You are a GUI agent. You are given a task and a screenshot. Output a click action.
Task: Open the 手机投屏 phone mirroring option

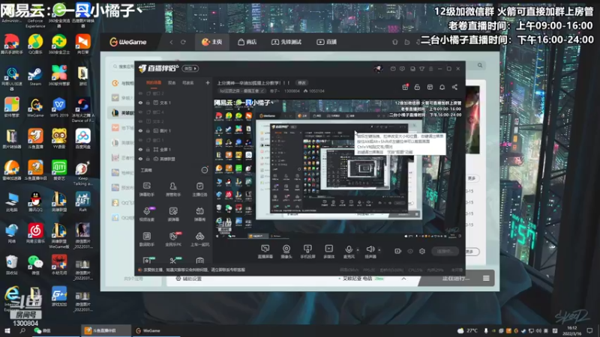[307, 252]
